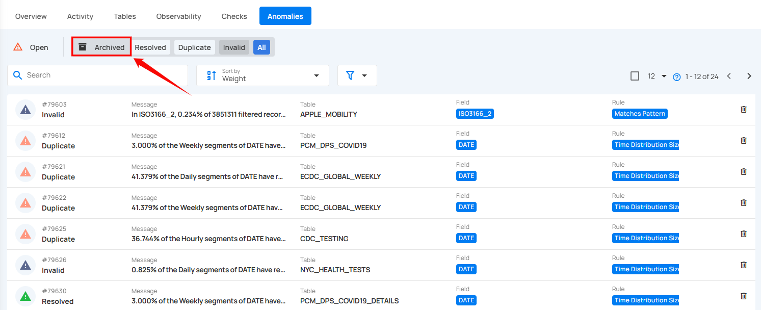Click the "1 - 12 of 24" pagination text
The image size is (761, 310).
click(702, 76)
